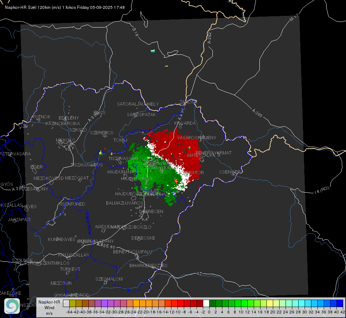Click the HEVES town label
Image resolution: width=346 pixels, height=318 pixels.
pos(29,207)
